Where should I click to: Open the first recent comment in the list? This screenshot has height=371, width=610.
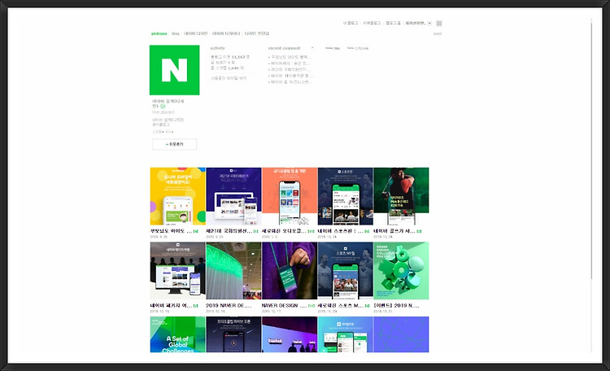(x=290, y=57)
